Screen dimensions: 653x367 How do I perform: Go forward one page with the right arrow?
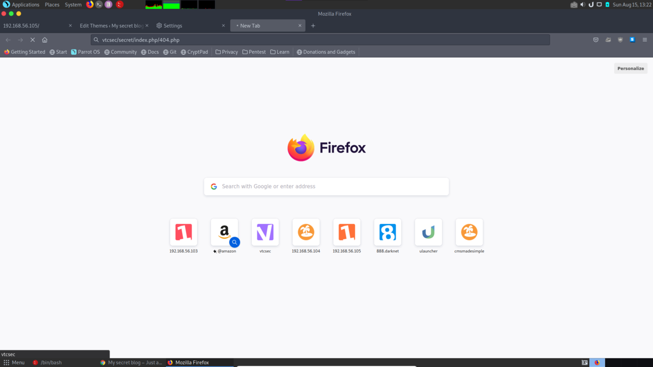pos(20,40)
